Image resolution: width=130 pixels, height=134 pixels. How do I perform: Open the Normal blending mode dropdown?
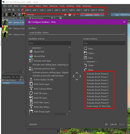click(x=44, y=15)
